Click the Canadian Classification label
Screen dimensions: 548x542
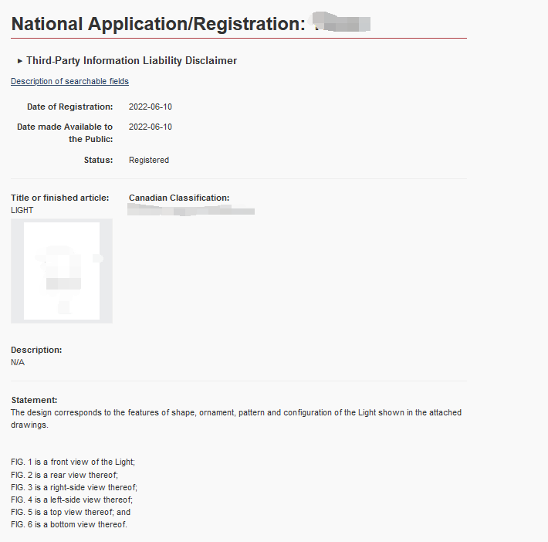[x=179, y=198]
